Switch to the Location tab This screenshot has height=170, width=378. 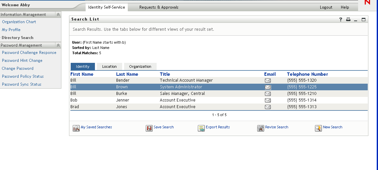click(x=109, y=66)
